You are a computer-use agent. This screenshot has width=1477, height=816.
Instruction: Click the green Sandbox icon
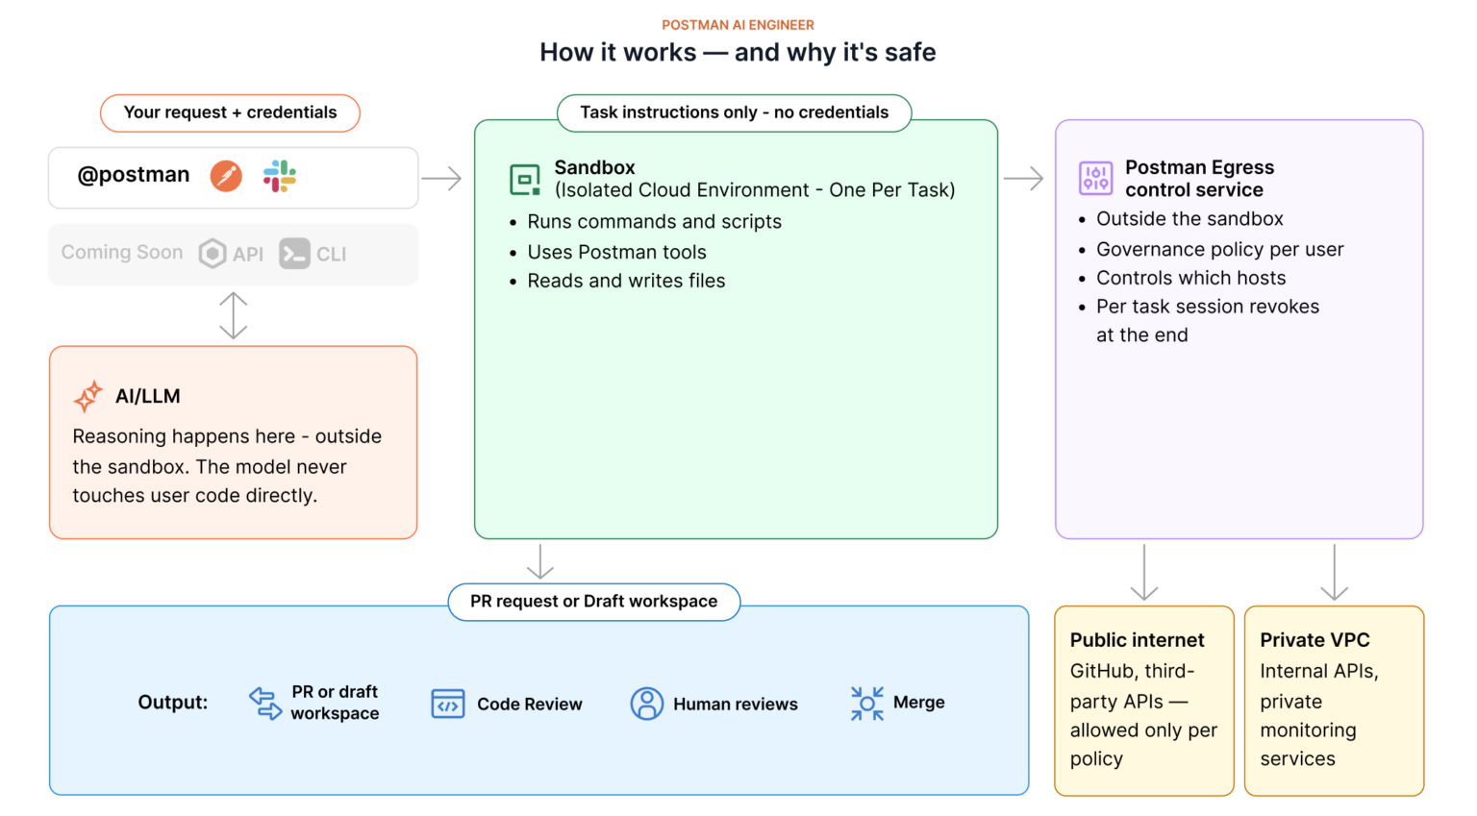(525, 179)
